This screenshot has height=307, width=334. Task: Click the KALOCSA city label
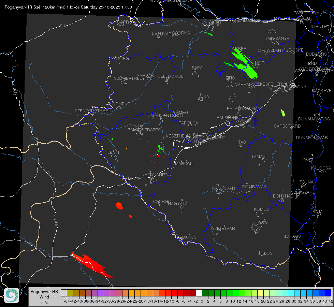(x=321, y=168)
